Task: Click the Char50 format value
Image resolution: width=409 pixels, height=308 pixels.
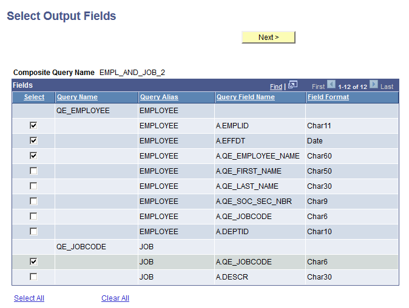Action: coord(319,171)
